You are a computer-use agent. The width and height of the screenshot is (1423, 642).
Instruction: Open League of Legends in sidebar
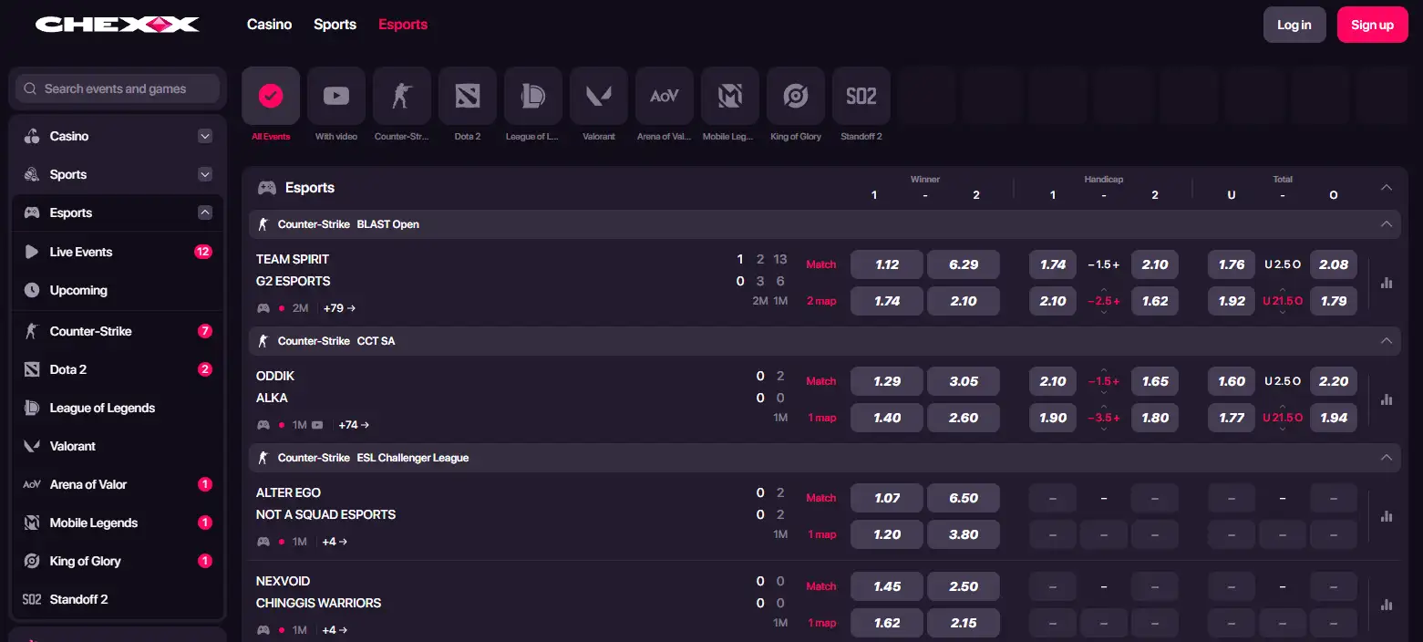[118, 408]
